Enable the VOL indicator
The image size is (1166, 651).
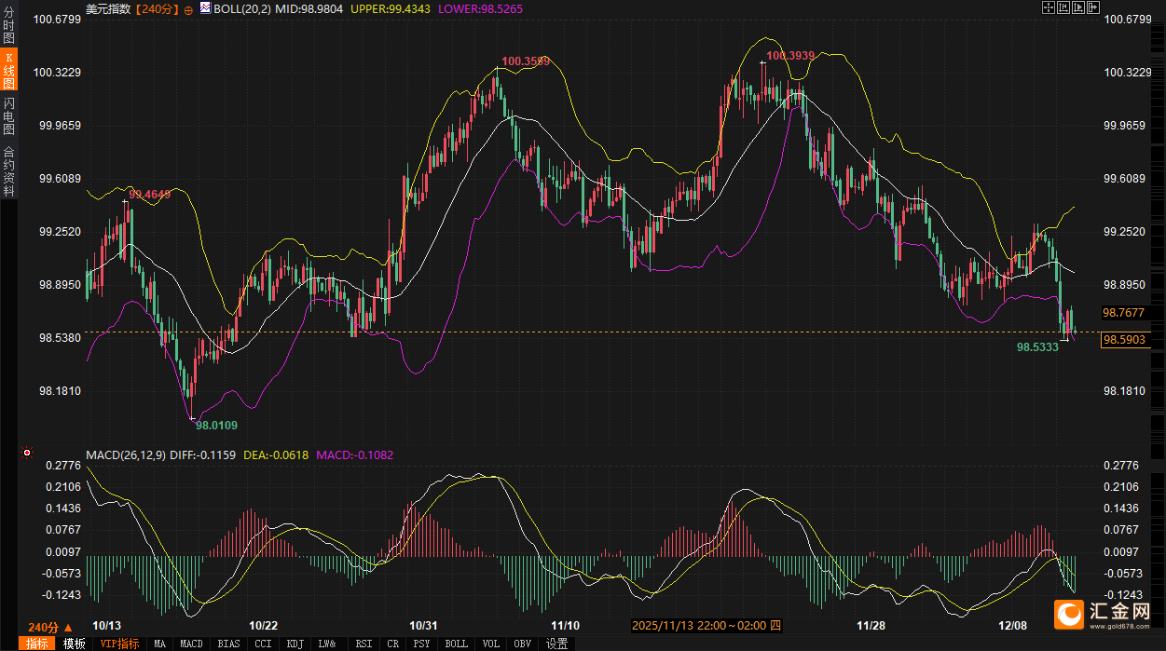[x=489, y=644]
